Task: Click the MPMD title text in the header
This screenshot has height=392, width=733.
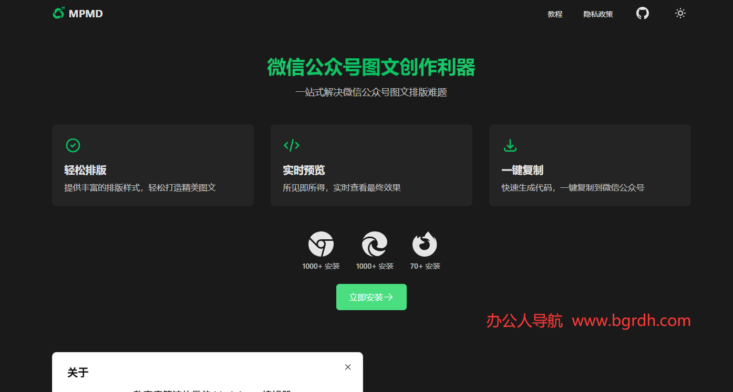Action: click(x=87, y=13)
